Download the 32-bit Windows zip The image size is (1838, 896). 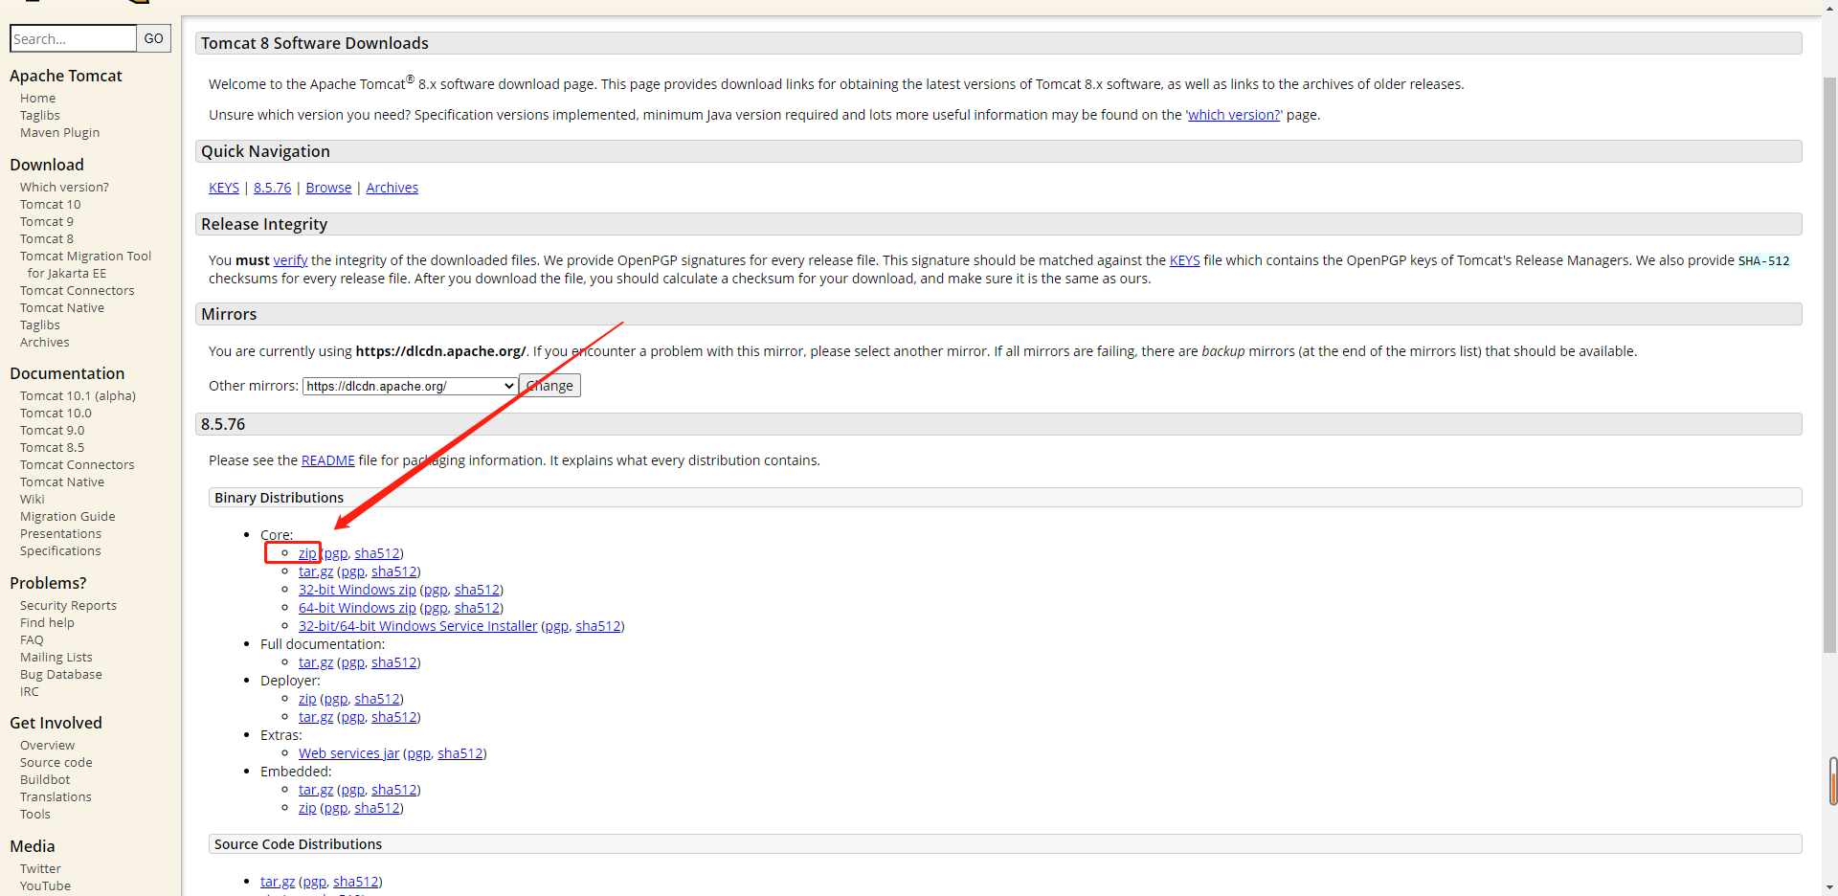coord(357,590)
